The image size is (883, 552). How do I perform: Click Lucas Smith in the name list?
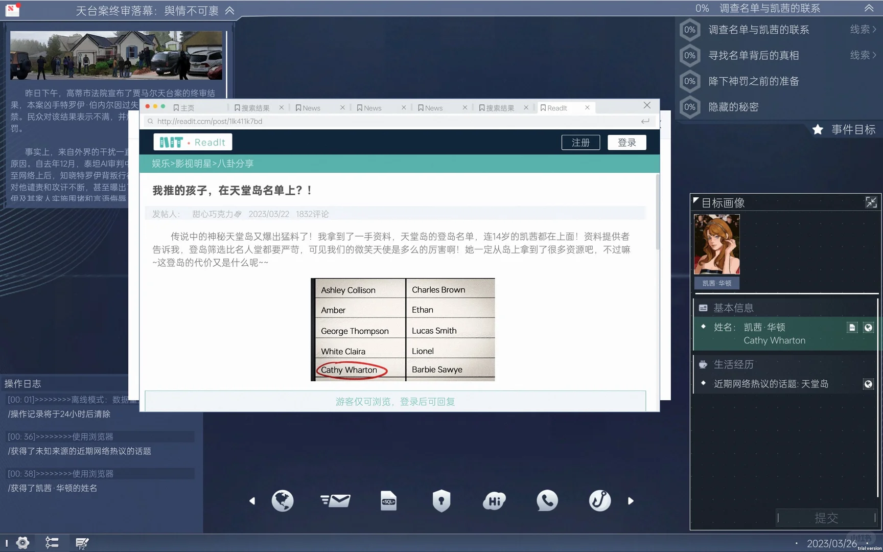point(434,331)
